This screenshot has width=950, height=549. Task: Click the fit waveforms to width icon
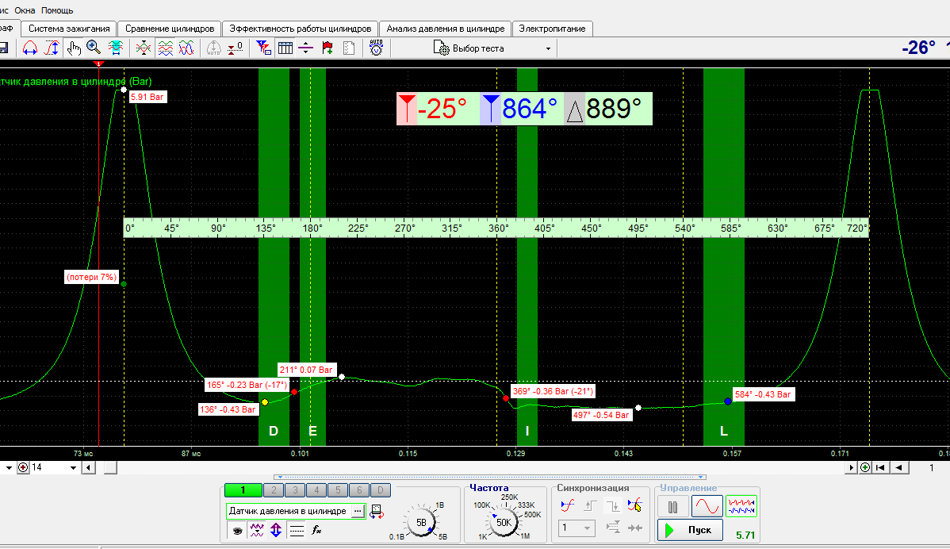[x=116, y=48]
